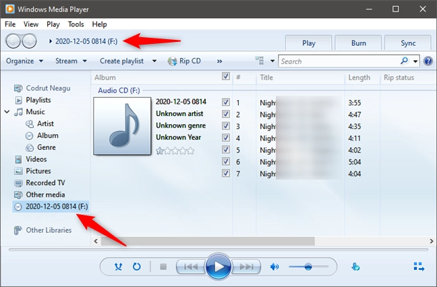
Task: Click in the Search input field
Action: coord(339,61)
